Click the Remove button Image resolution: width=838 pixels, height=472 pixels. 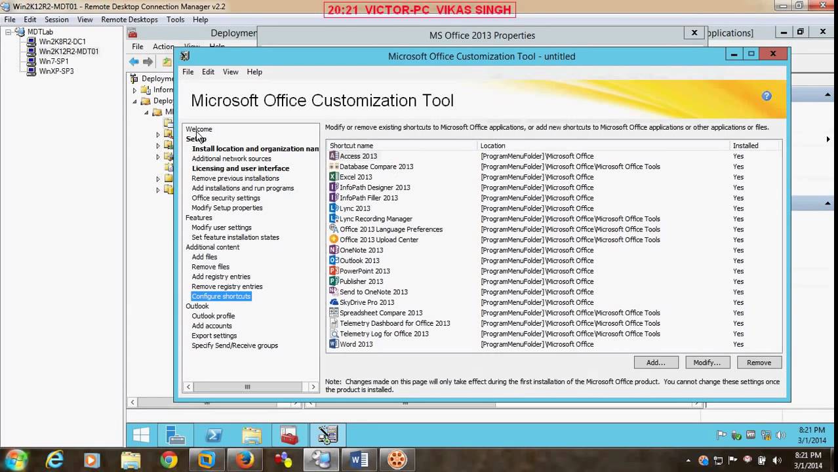[x=759, y=363]
